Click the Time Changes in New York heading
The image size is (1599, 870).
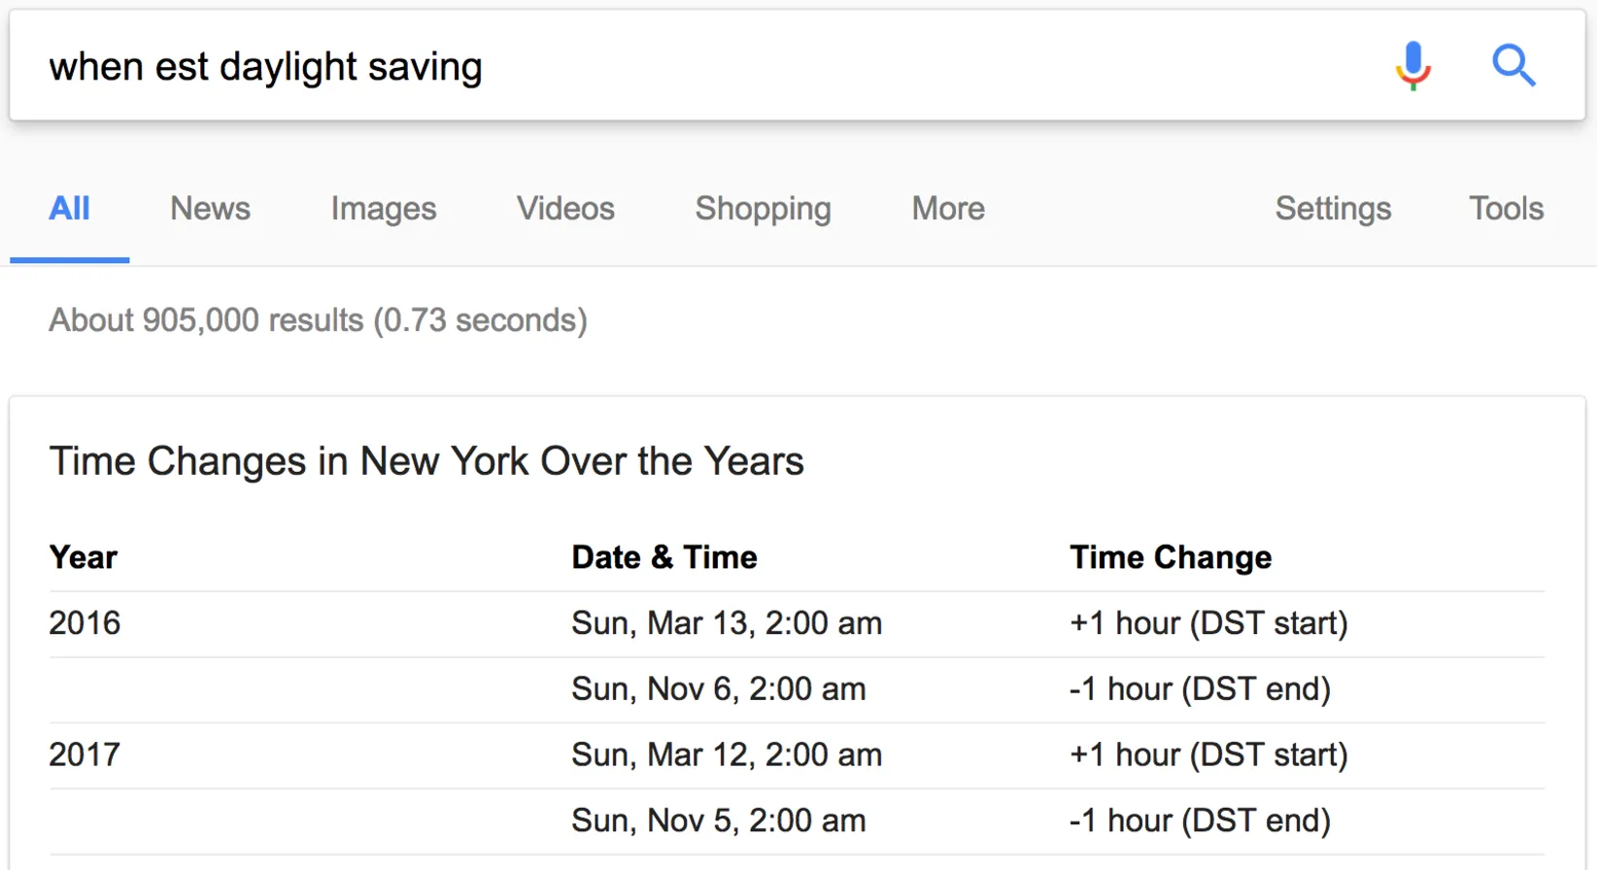click(x=426, y=461)
